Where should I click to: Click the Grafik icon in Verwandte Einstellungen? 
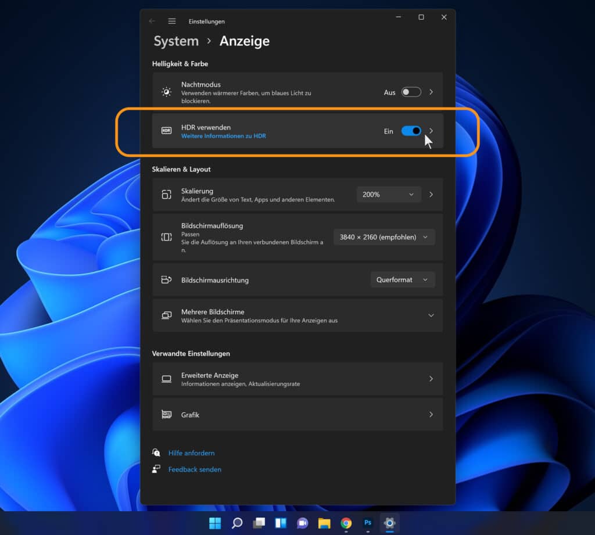click(166, 414)
